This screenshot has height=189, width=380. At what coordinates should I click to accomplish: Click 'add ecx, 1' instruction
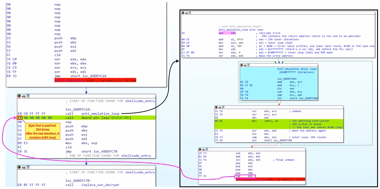point(289,85)
